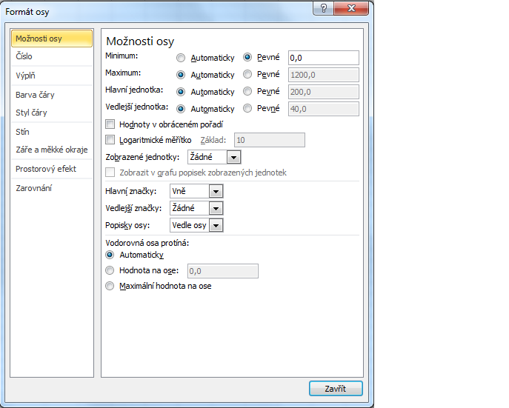Go to Barva čáry settings

35,95
